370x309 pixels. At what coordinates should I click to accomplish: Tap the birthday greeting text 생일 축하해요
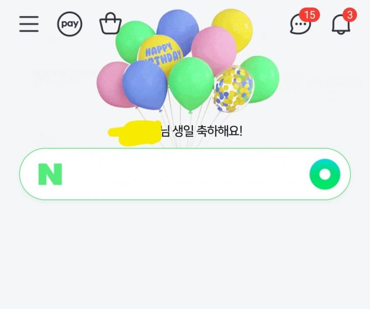click(x=207, y=131)
